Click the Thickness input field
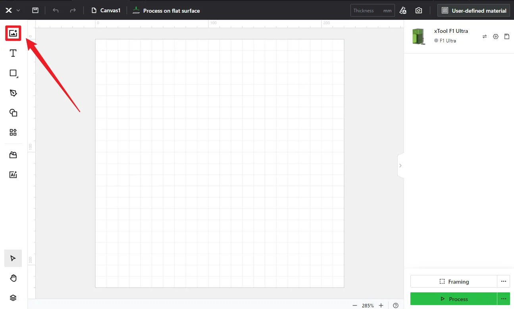 (x=373, y=10)
